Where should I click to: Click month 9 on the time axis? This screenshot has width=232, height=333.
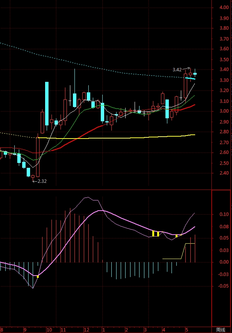(25, 330)
